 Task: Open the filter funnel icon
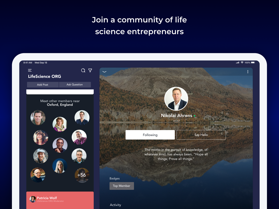(90, 71)
